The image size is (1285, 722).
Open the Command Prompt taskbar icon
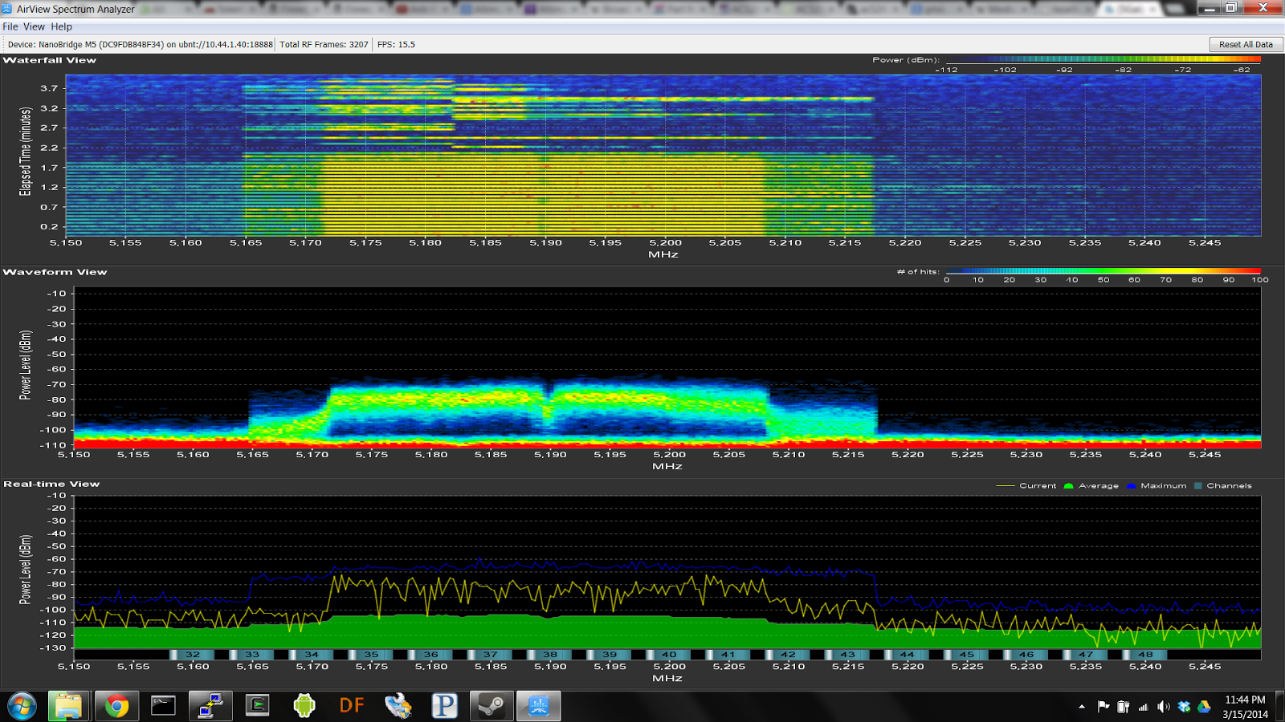(163, 706)
